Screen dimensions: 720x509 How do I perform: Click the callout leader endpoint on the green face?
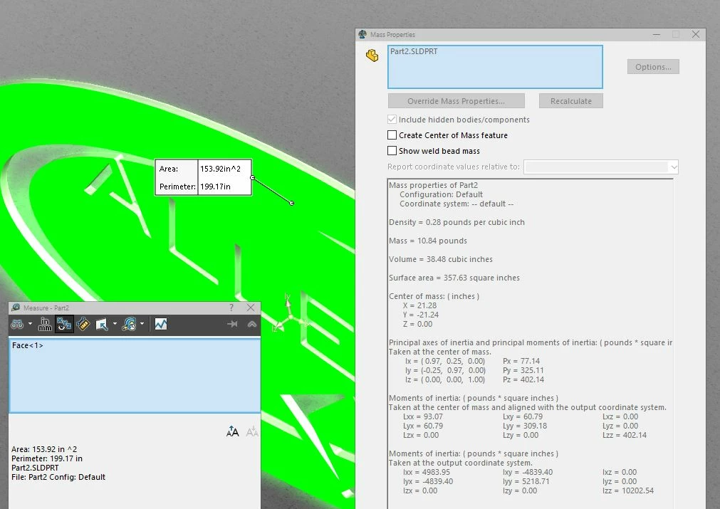[292, 203]
